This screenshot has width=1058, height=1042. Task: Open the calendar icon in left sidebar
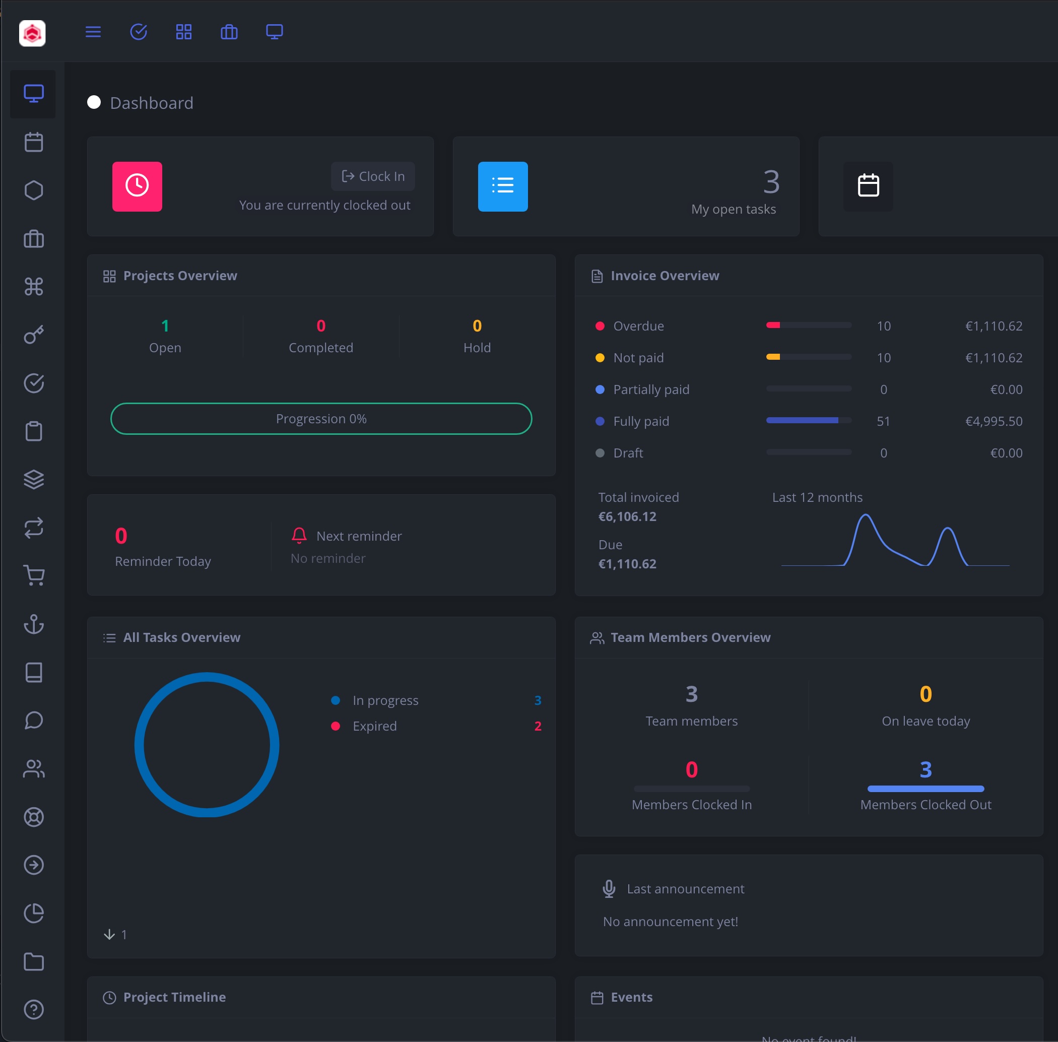click(x=34, y=142)
